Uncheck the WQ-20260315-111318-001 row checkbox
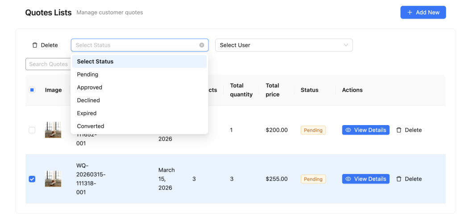This screenshot has width=457, height=215. pos(32,179)
